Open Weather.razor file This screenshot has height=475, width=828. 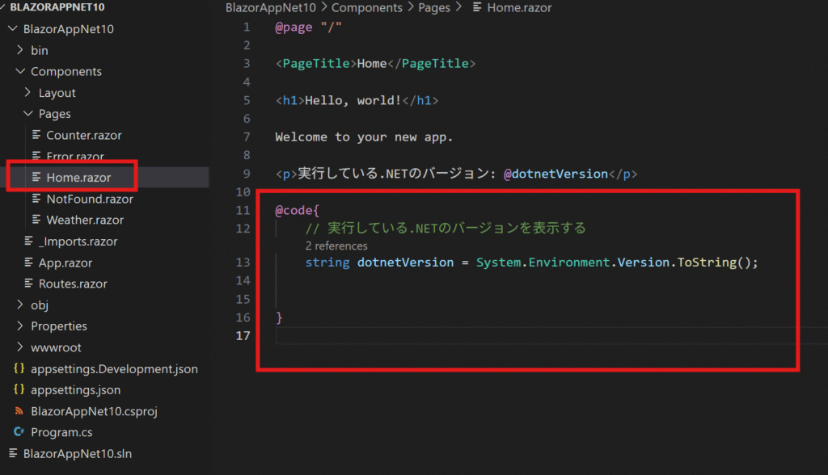pos(85,220)
